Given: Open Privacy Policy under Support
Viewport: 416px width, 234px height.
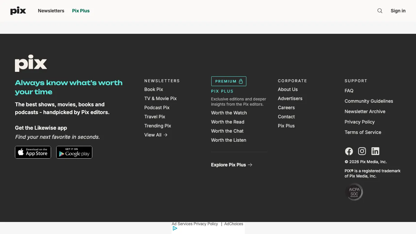Looking at the screenshot, I should click(x=360, y=122).
